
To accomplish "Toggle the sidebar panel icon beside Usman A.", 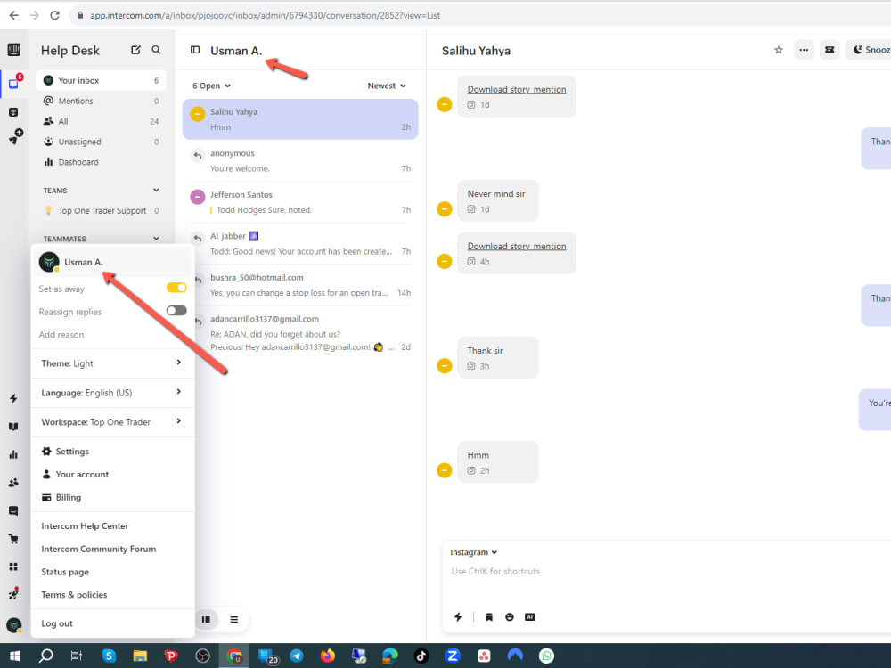I will [195, 50].
